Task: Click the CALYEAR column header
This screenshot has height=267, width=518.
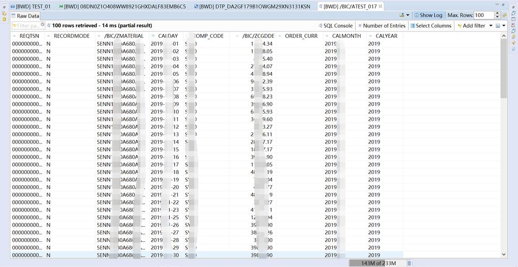Action: click(x=384, y=36)
